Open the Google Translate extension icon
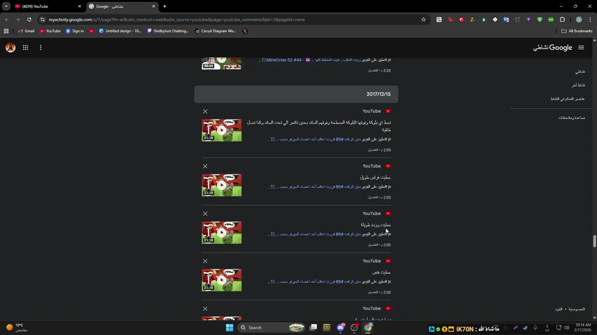This screenshot has width=597, height=335. [x=506, y=20]
